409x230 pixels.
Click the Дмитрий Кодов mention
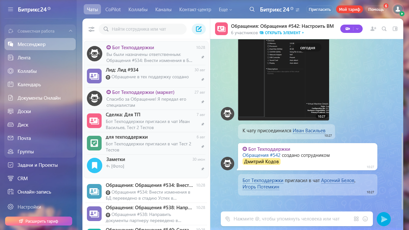pos(261,162)
